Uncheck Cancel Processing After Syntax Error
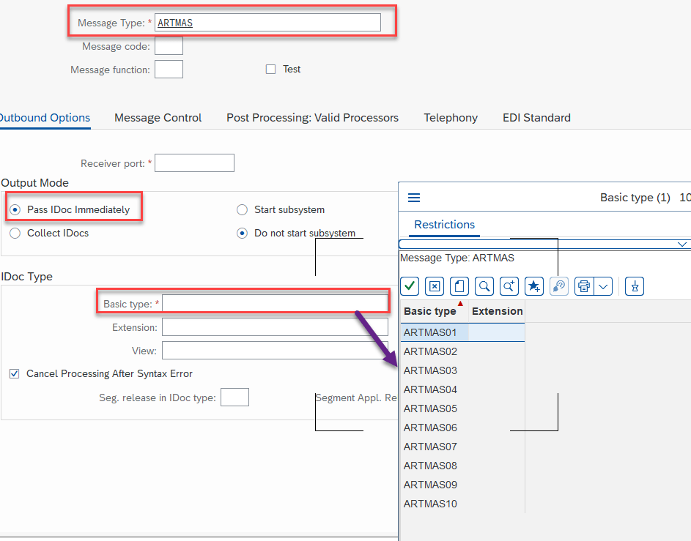The height and width of the screenshot is (541, 691). point(15,373)
